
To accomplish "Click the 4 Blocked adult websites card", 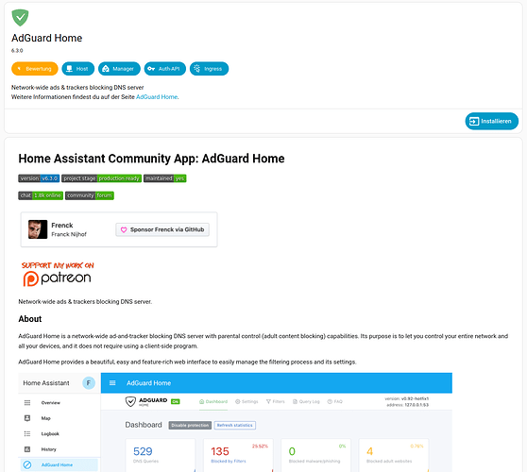I will click(x=394, y=455).
